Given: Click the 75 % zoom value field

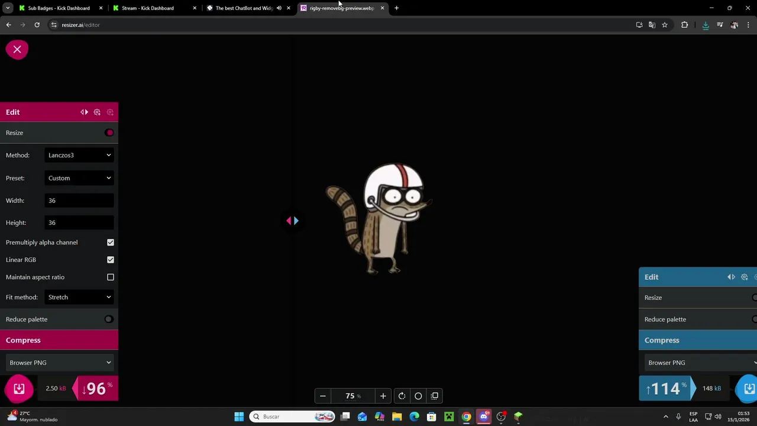Looking at the screenshot, I should coord(353,396).
